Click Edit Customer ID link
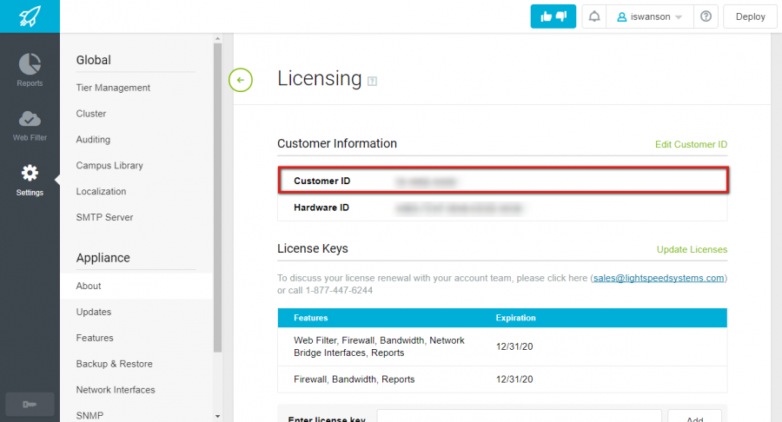Image resolution: width=782 pixels, height=422 pixels. point(691,144)
